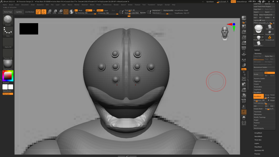Activate the Scale gizmo icon

coord(54,12)
